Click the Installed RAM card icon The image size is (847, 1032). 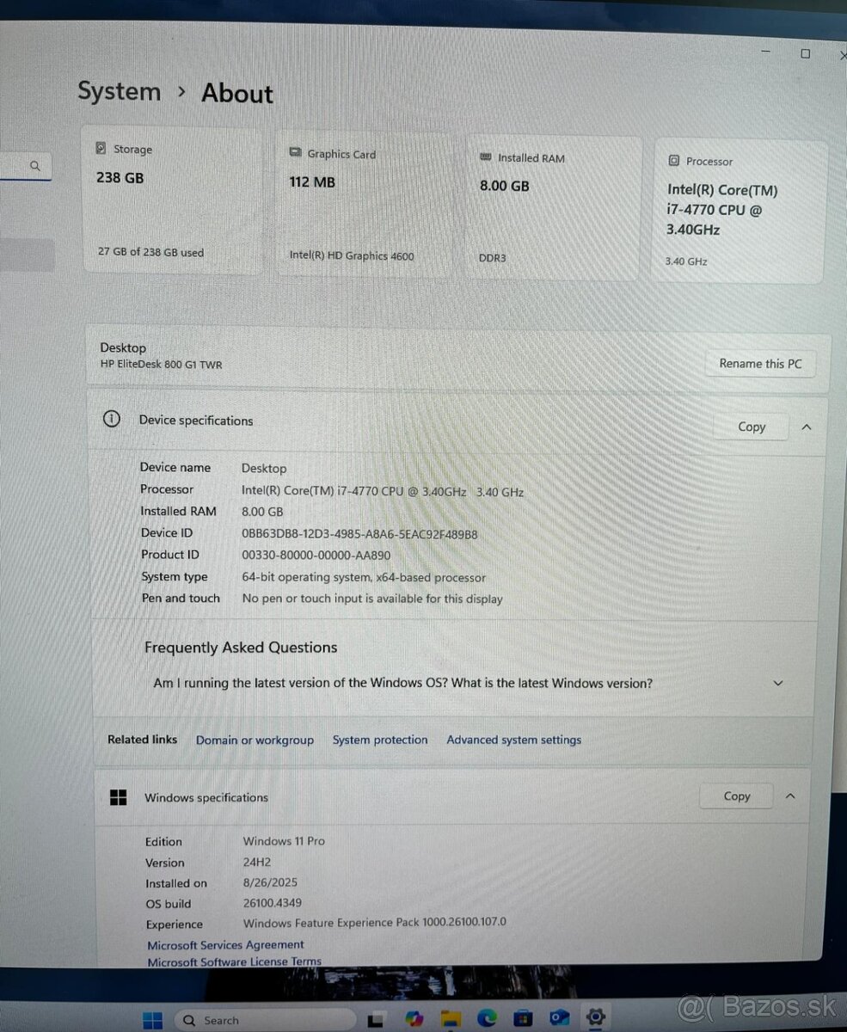point(488,158)
